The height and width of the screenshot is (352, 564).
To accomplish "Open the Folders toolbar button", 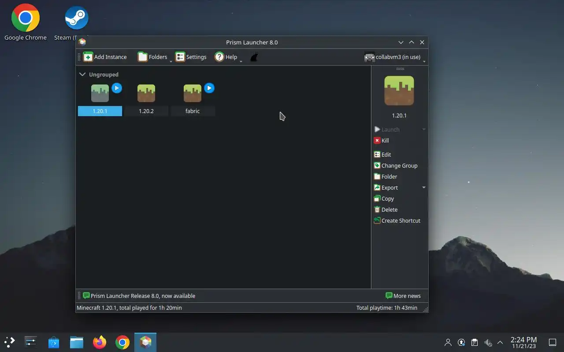I will tap(152, 57).
